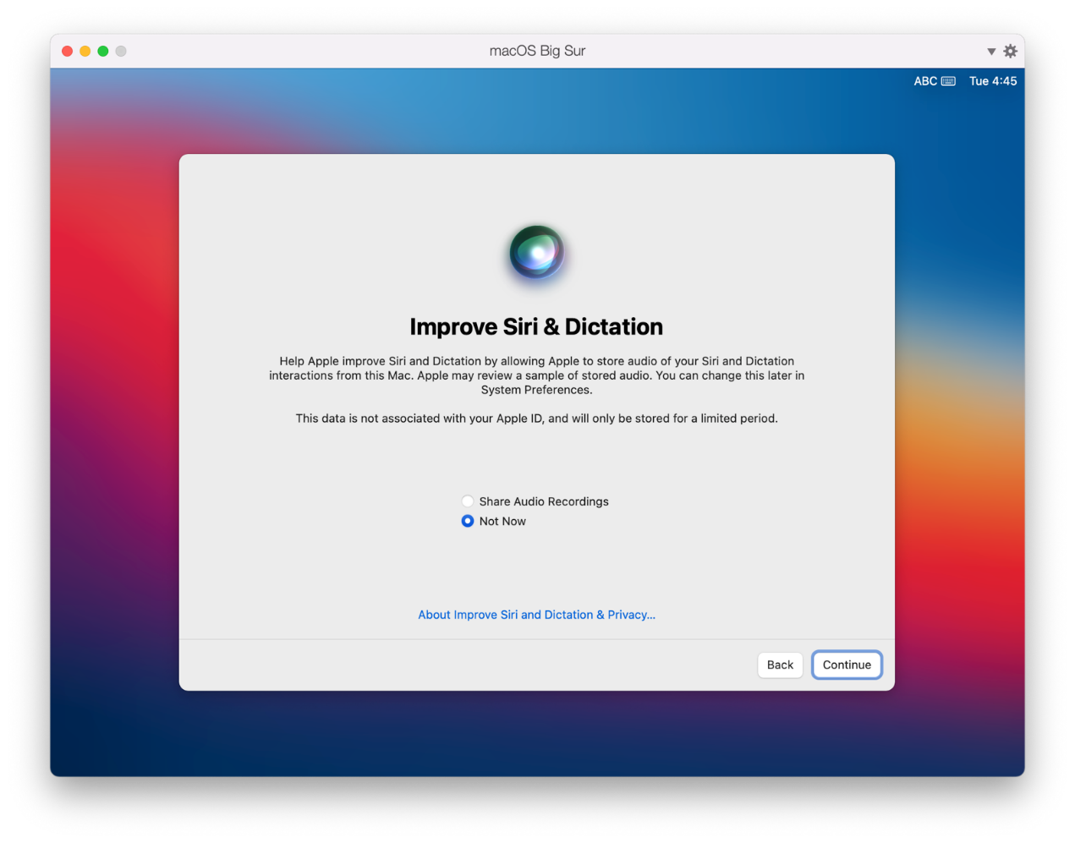Expand the dropdown triangle in title bar

coord(991,52)
